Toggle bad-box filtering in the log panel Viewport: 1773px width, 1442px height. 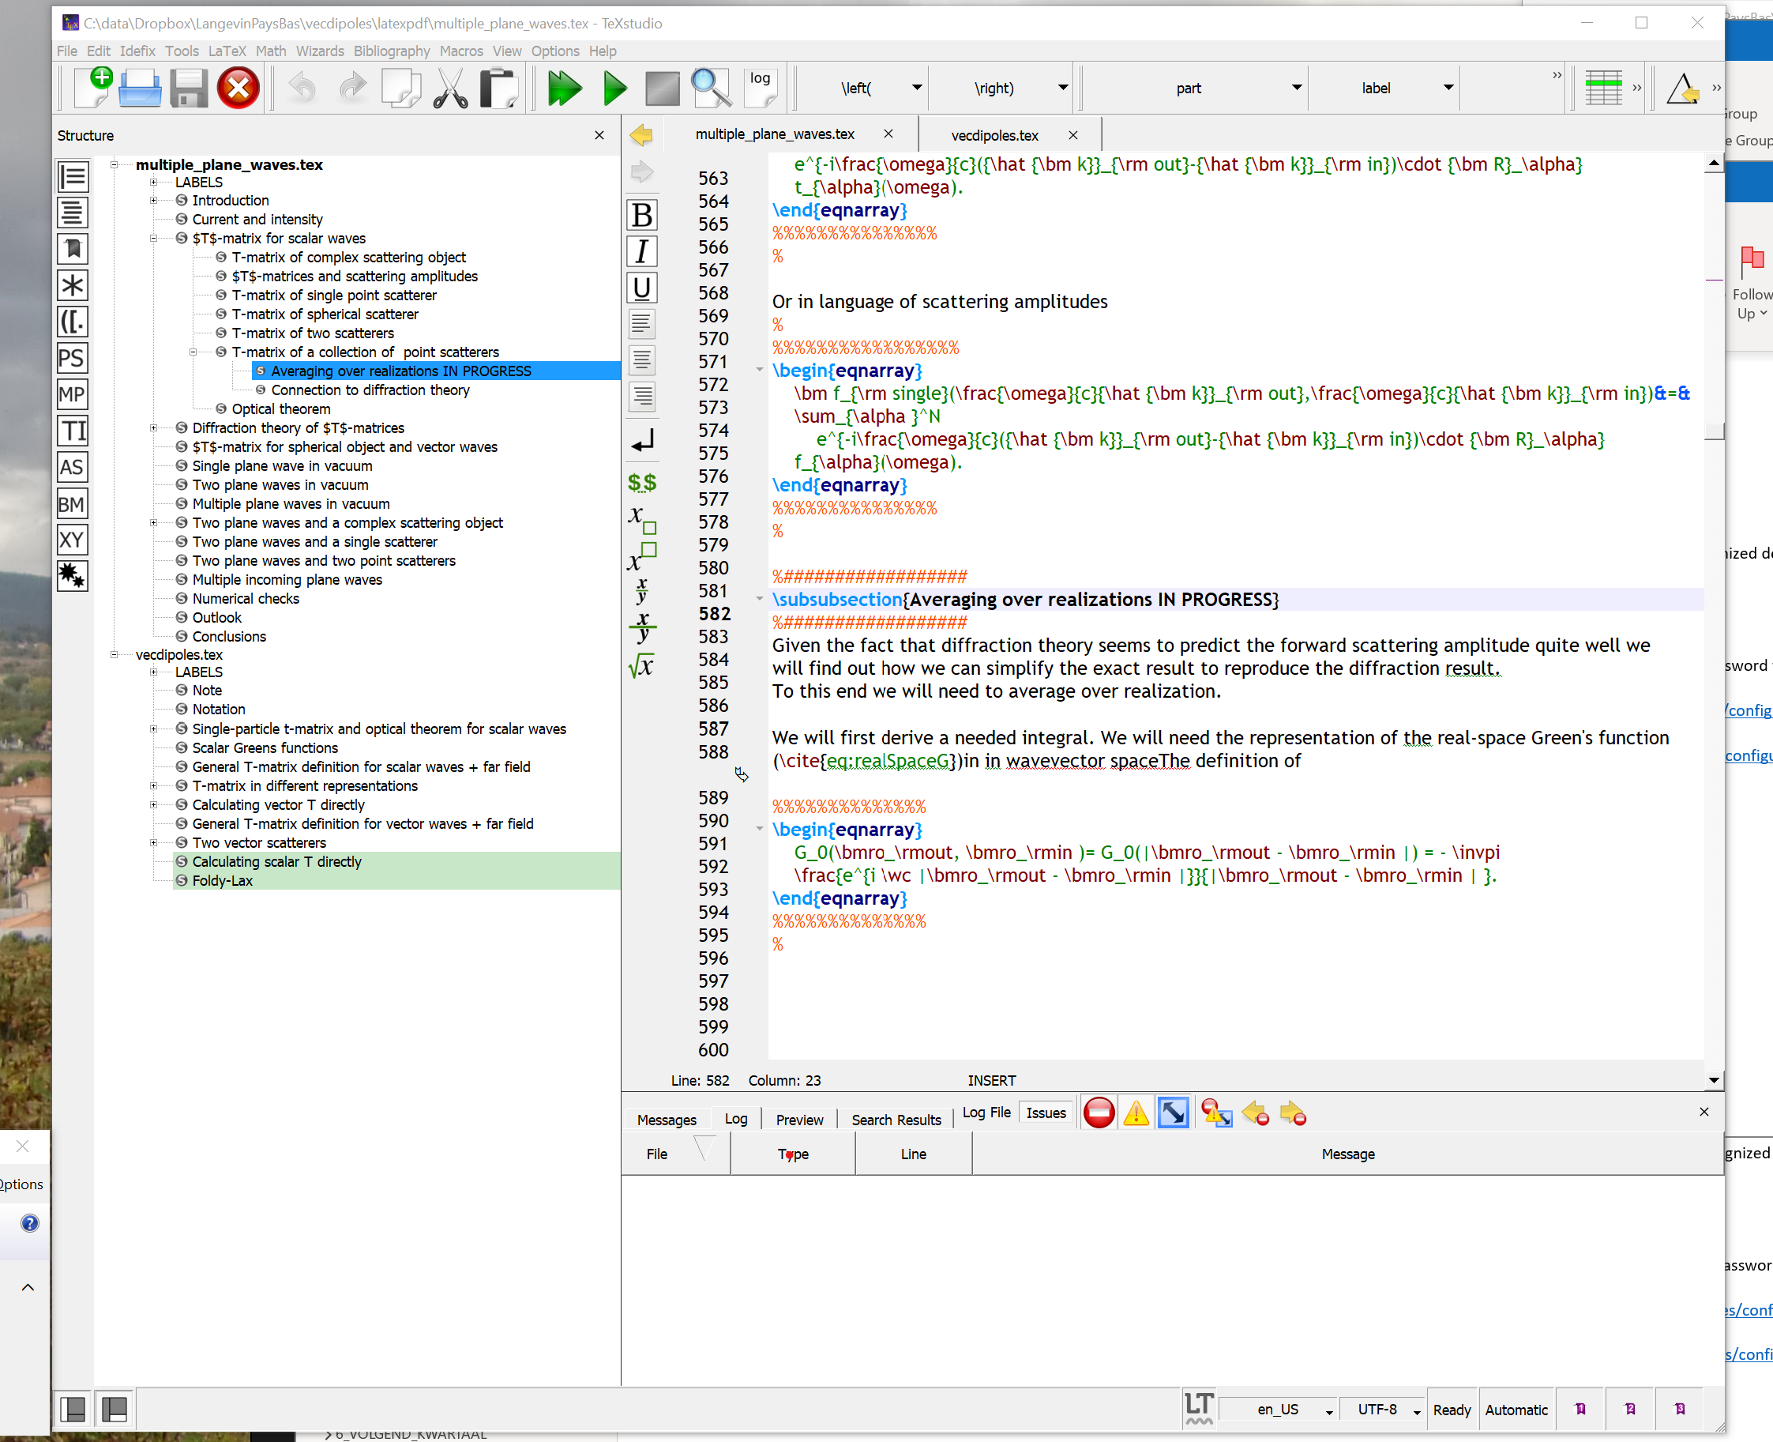(x=1172, y=1113)
